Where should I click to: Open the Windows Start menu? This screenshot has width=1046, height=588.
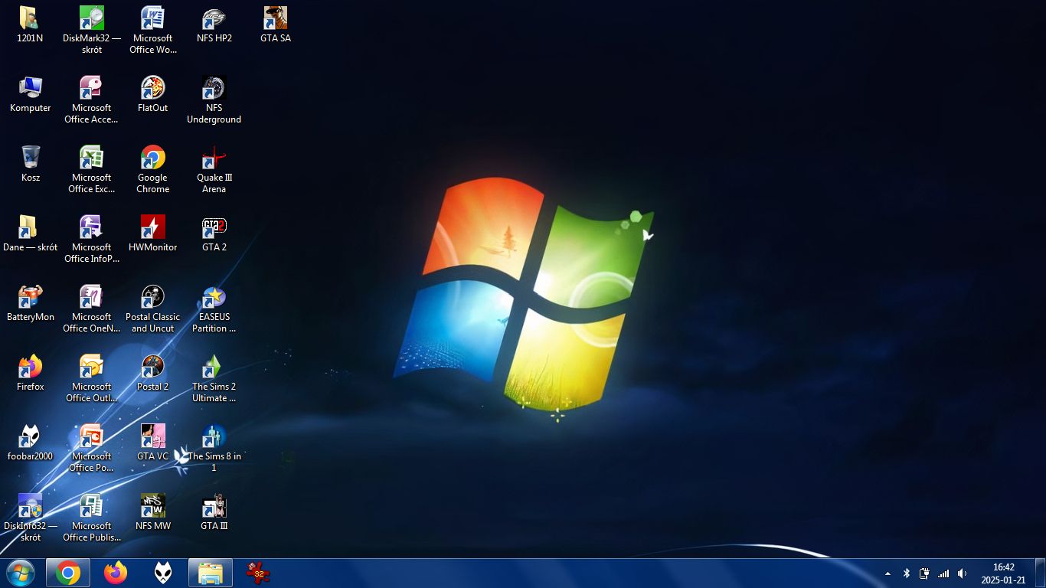coord(21,573)
